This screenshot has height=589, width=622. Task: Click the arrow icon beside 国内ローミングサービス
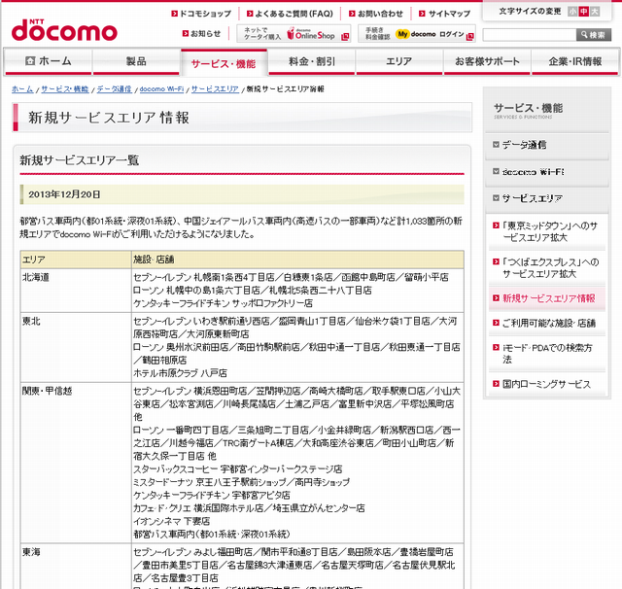[x=496, y=384]
